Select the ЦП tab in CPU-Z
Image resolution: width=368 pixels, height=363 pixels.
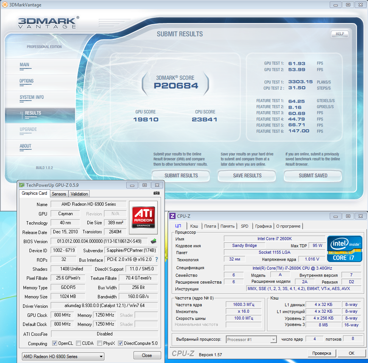point(178,226)
